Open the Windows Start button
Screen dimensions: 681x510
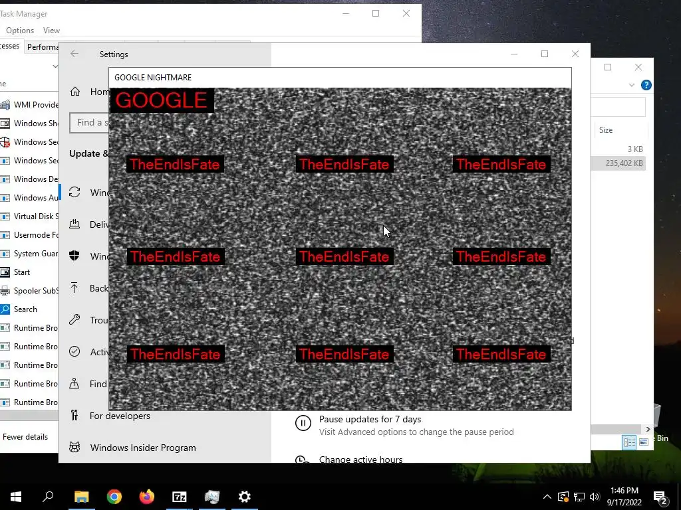coord(16,497)
